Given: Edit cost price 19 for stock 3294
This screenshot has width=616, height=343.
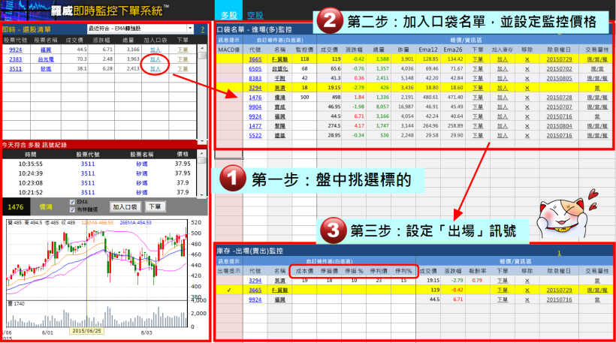Looking at the screenshot, I should click(304, 281).
